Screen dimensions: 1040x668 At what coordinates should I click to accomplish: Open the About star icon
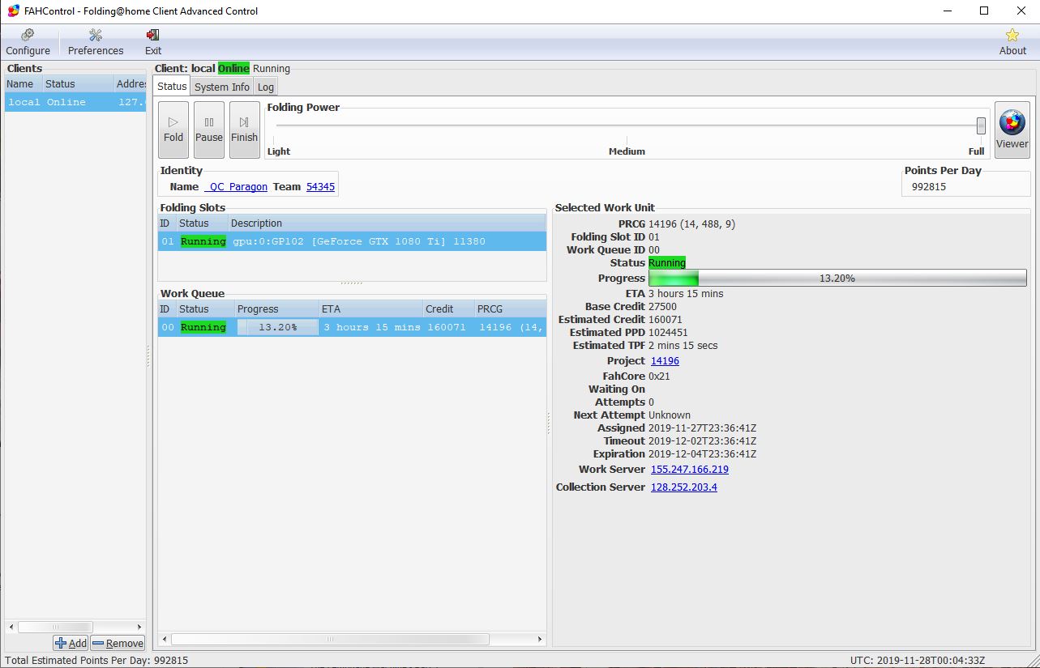pyautogui.click(x=1012, y=42)
